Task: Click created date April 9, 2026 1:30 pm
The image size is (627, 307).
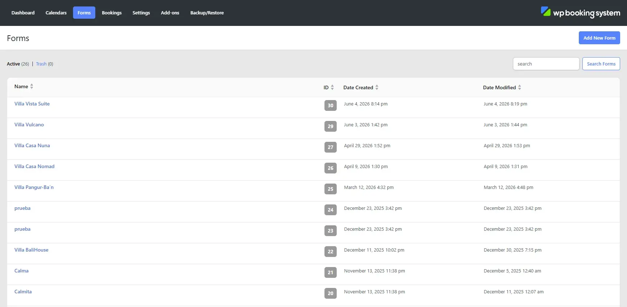Action: click(x=366, y=166)
